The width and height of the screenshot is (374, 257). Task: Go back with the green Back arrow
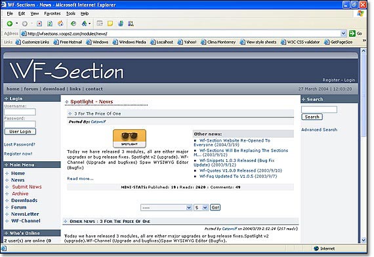click(10, 24)
